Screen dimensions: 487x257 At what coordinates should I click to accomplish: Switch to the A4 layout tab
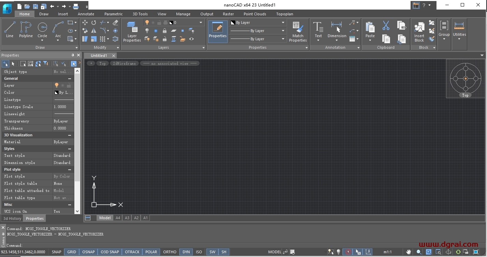coord(118,218)
